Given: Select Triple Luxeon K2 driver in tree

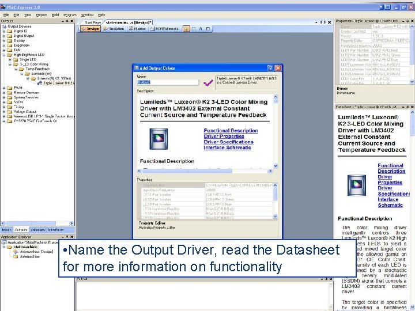Looking at the screenshot, I should [x=58, y=83].
